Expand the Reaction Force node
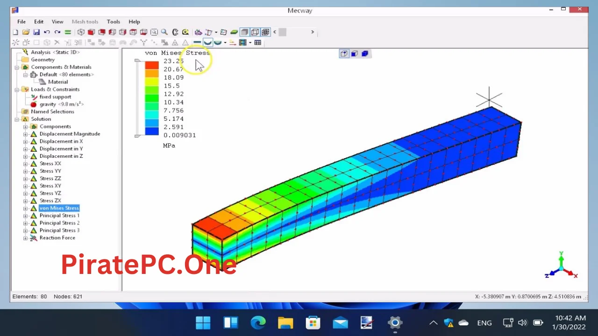 (26, 238)
